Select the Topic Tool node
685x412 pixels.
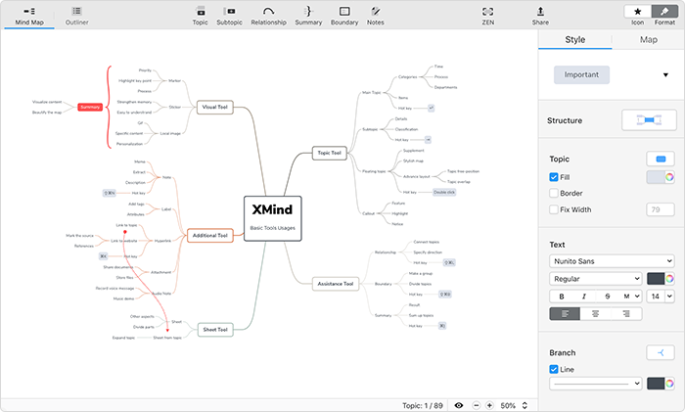(x=330, y=153)
